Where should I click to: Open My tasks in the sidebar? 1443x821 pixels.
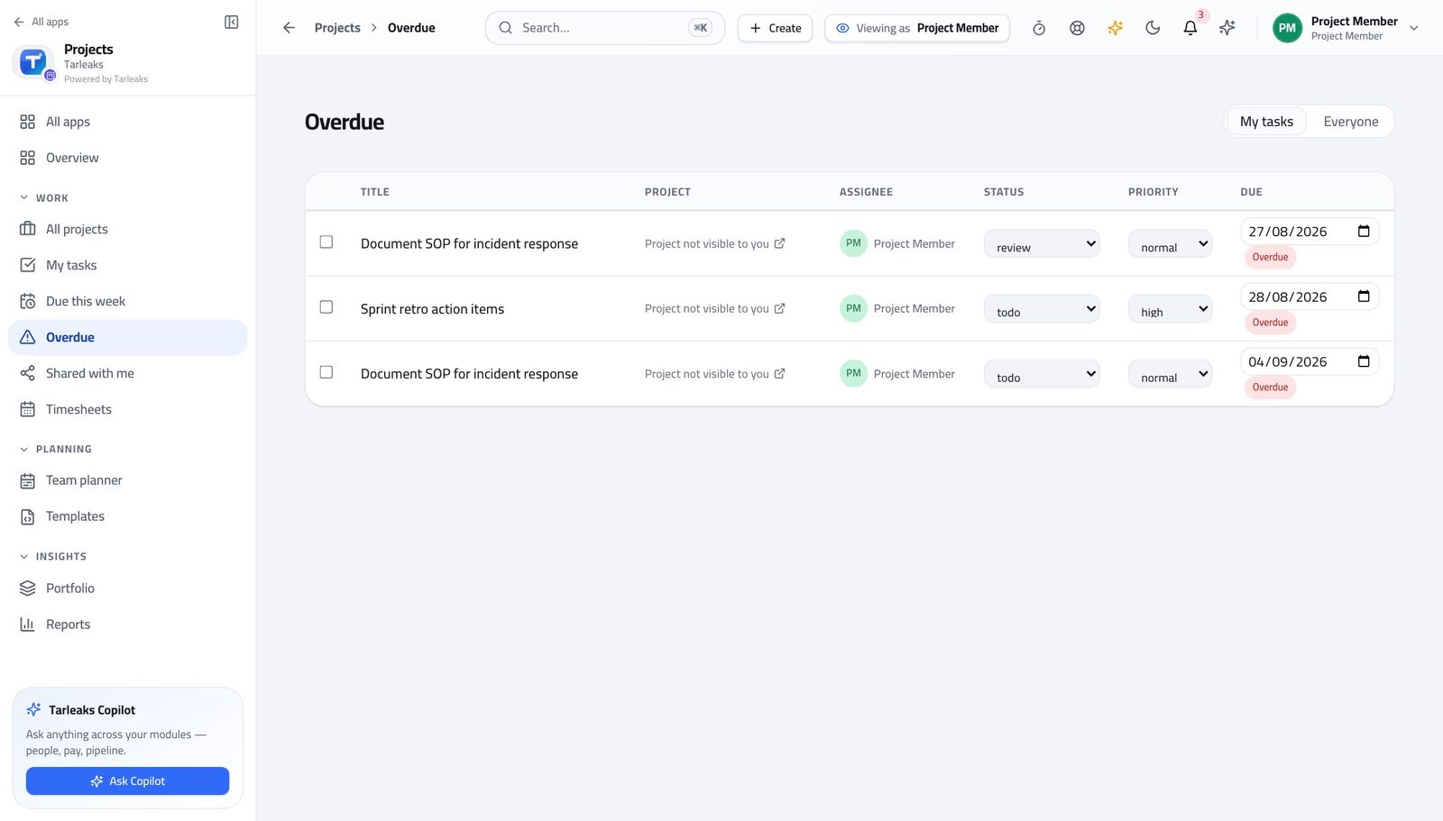(x=127, y=265)
